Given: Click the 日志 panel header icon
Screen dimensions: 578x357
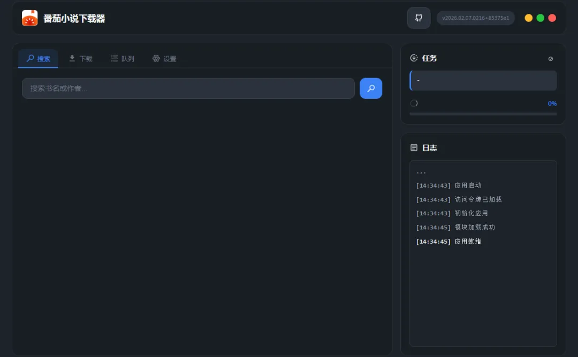Looking at the screenshot, I should 414,148.
